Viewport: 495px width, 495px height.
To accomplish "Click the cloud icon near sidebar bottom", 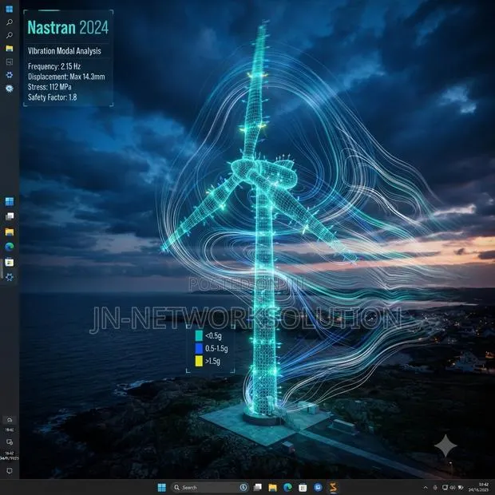I will coord(10,420).
